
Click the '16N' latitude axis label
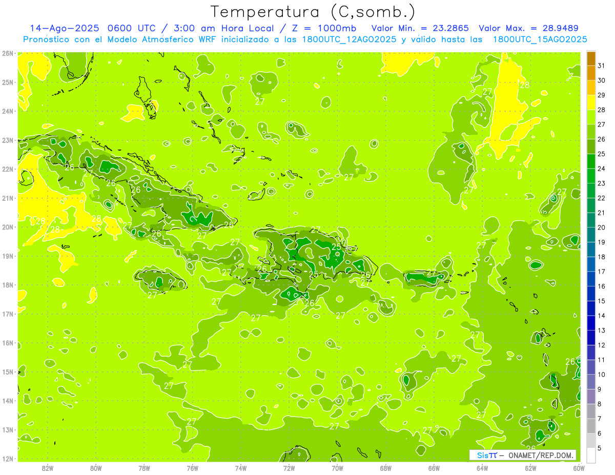point(8,343)
